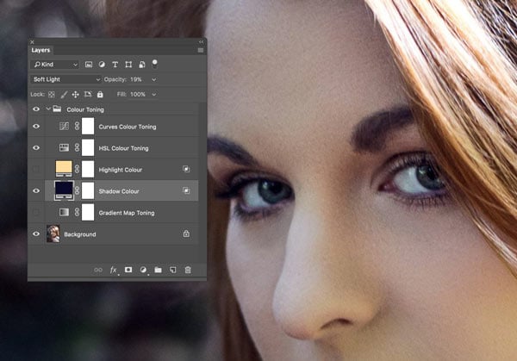Show the Highlight Colour layer
The width and height of the screenshot is (517, 361).
click(x=36, y=169)
